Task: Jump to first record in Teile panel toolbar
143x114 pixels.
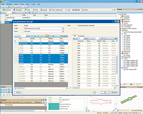Action: coord(74,38)
